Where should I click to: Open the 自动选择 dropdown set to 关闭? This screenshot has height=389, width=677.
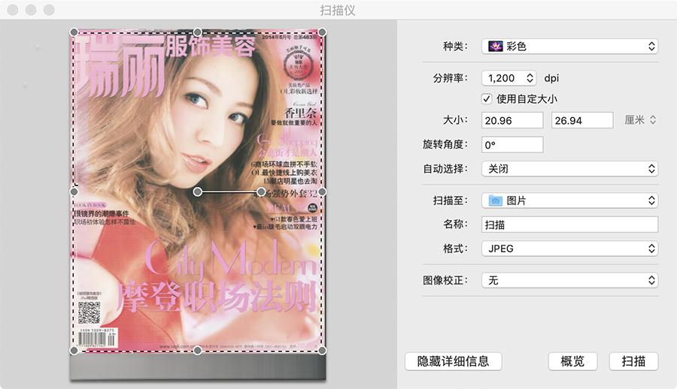point(569,169)
